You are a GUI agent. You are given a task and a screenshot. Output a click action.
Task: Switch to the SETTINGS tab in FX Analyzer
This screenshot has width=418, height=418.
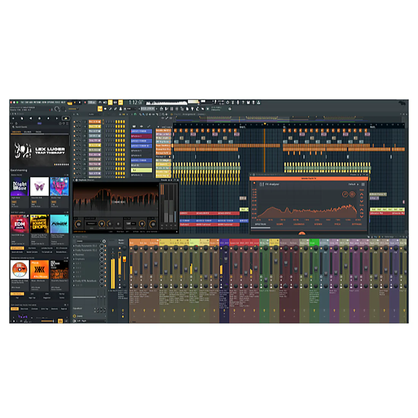click(x=357, y=224)
